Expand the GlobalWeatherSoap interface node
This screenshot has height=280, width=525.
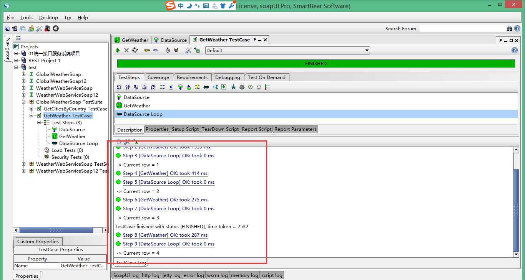click(x=24, y=74)
